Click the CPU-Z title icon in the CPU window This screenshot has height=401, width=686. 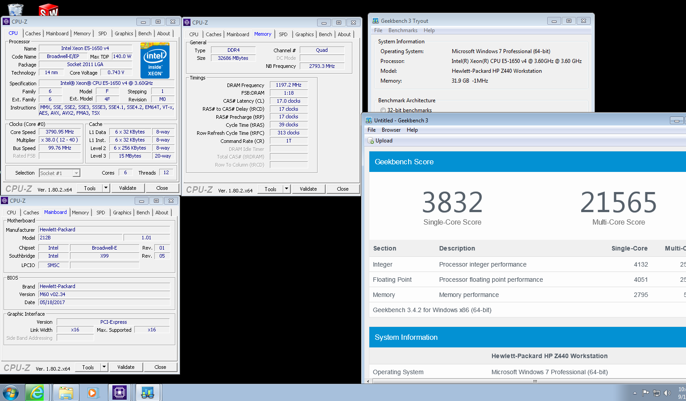6,21
